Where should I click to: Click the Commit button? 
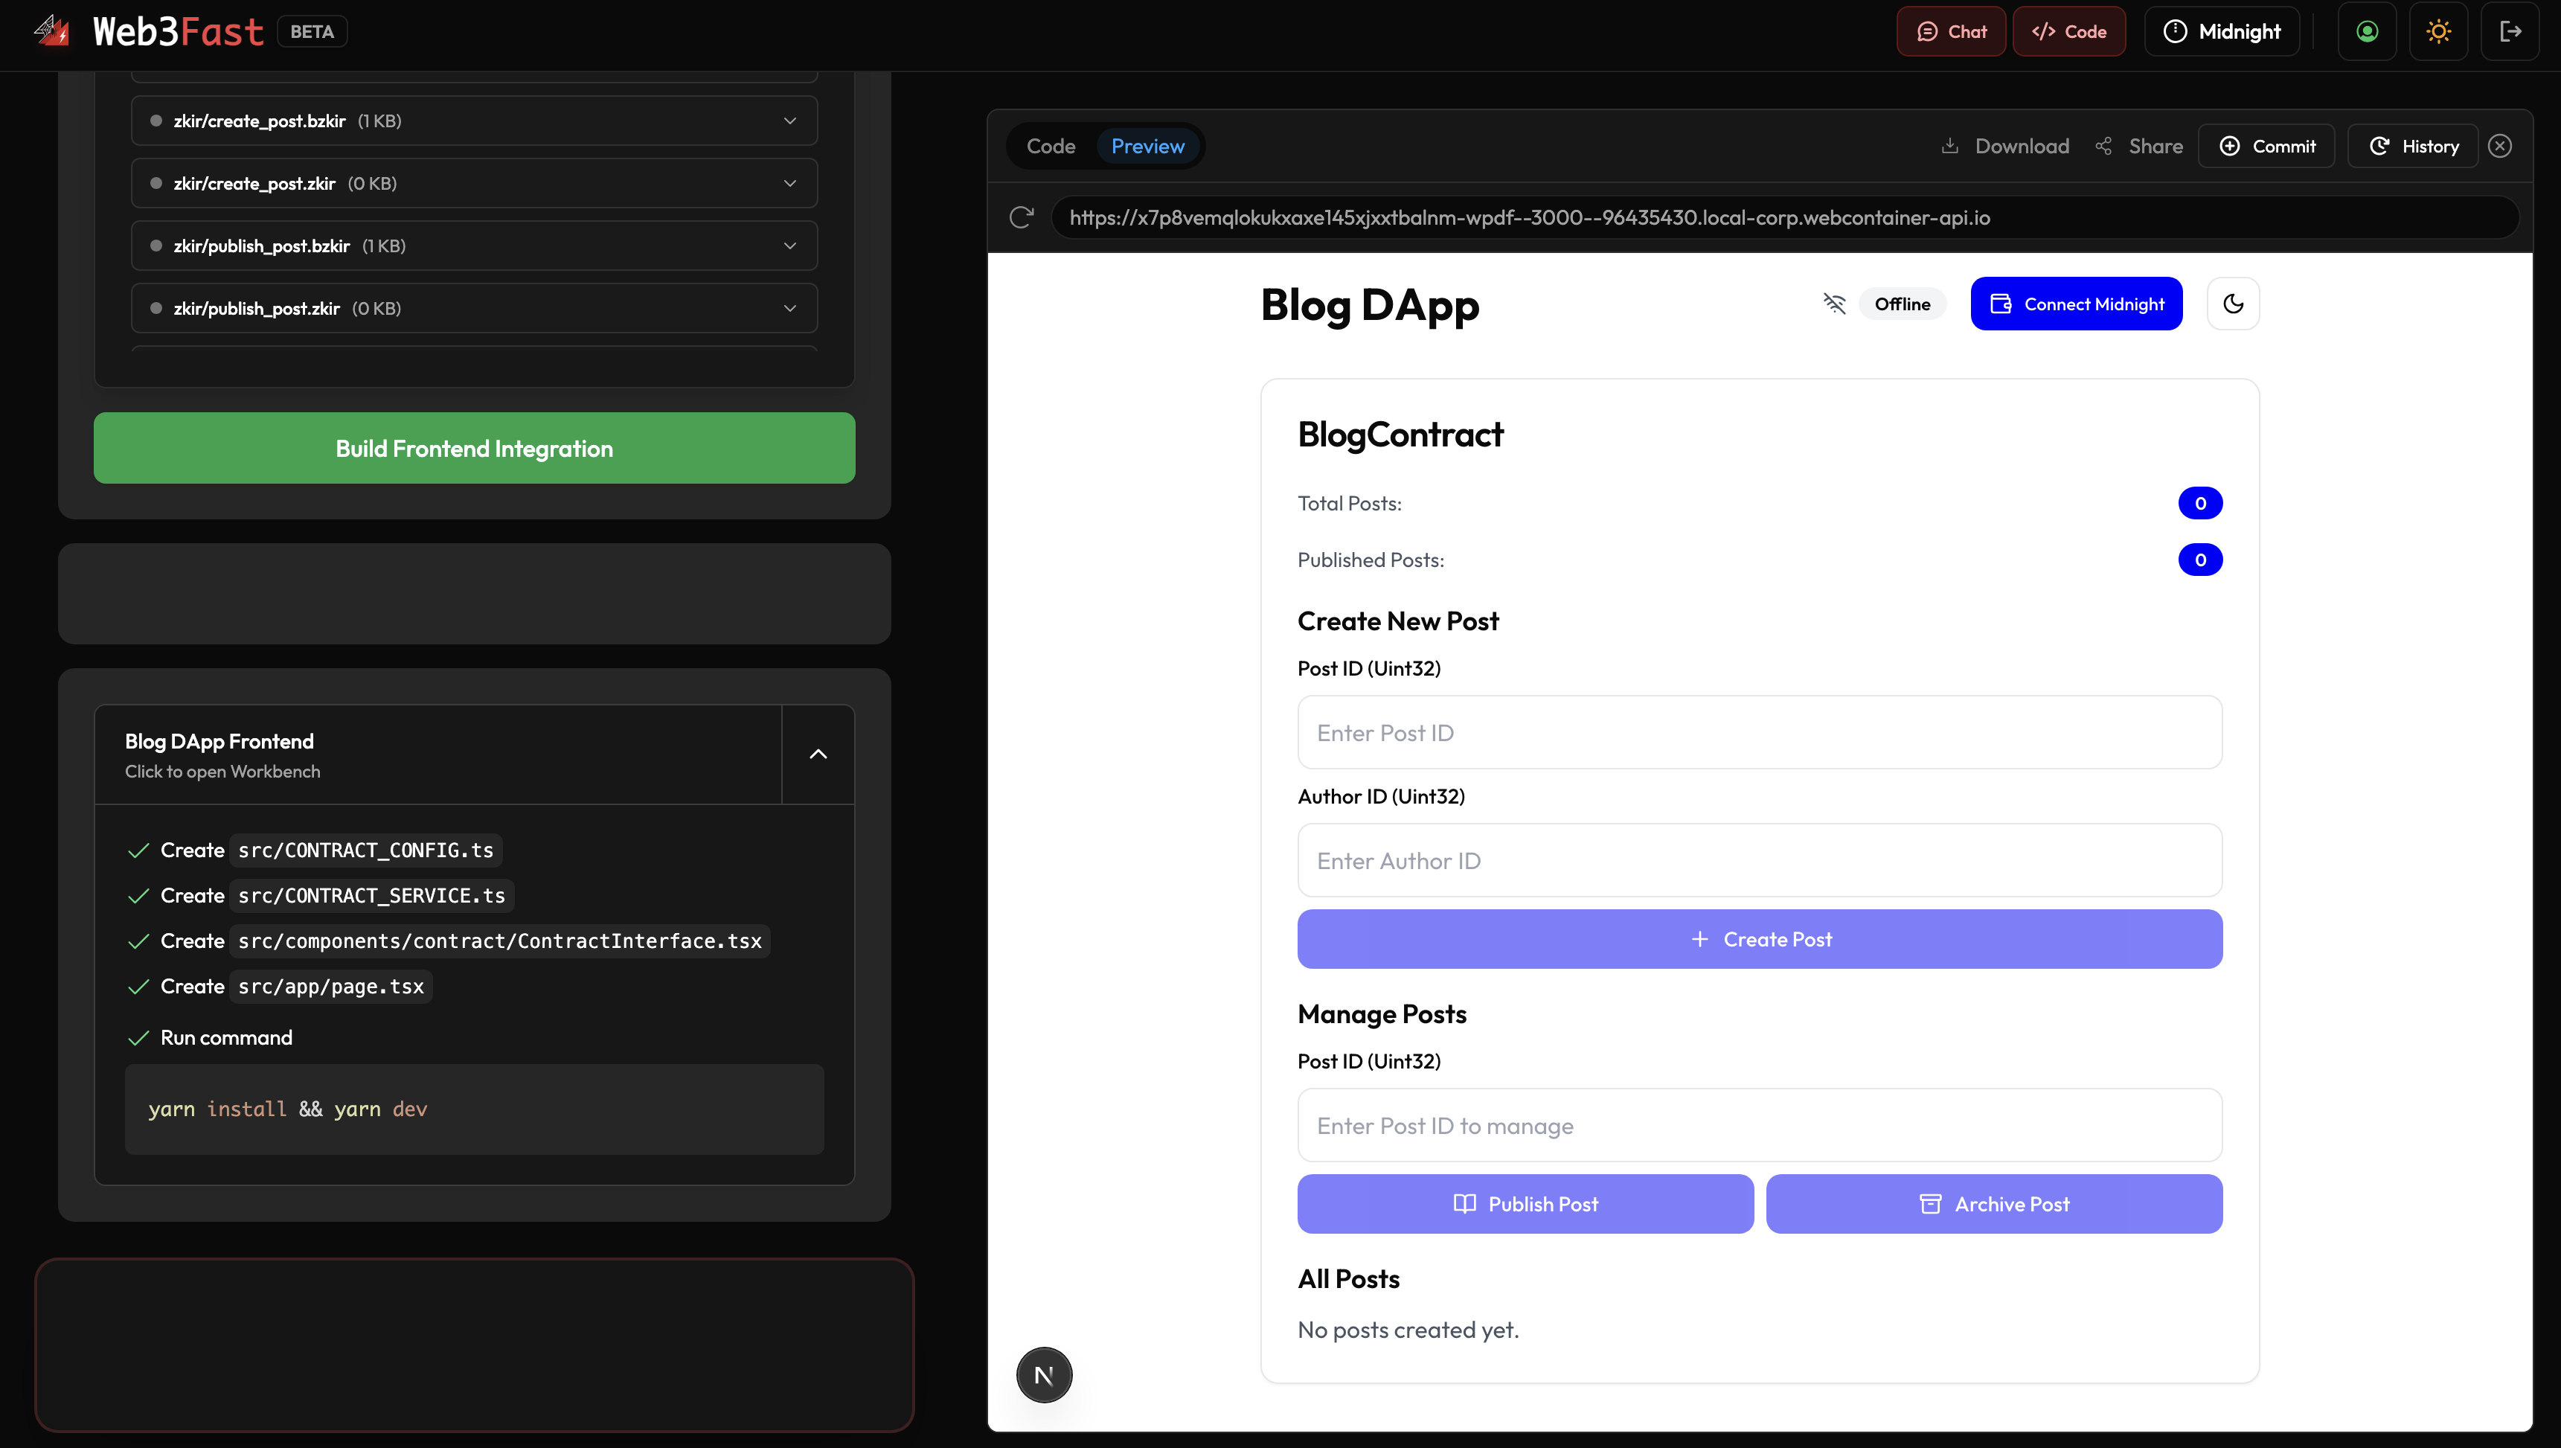click(x=2266, y=146)
